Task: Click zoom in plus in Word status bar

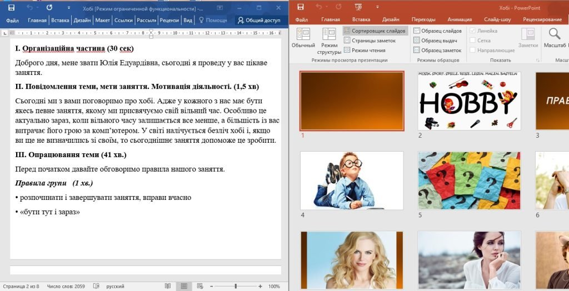Action: click(x=260, y=287)
